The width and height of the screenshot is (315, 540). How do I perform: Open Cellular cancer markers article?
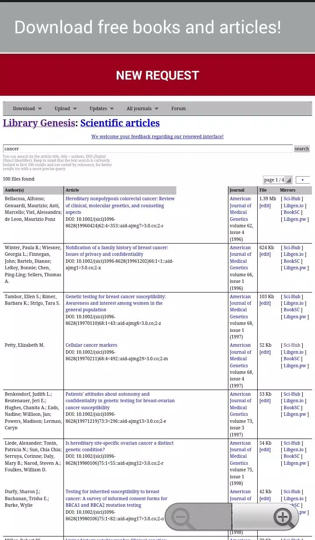pos(91,345)
